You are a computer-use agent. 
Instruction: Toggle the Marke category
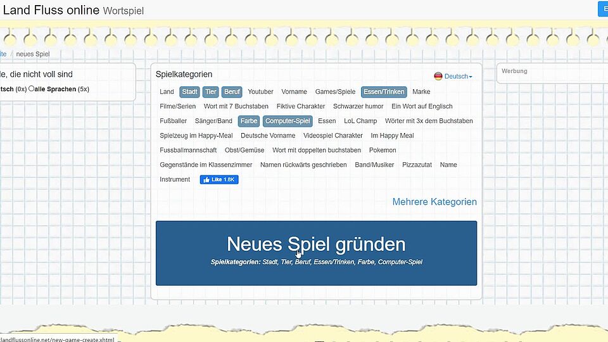point(422,92)
